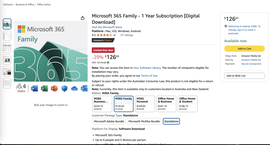Click the PowerPoint icon under product image
This screenshot has width=270, height=145.
[54, 89]
